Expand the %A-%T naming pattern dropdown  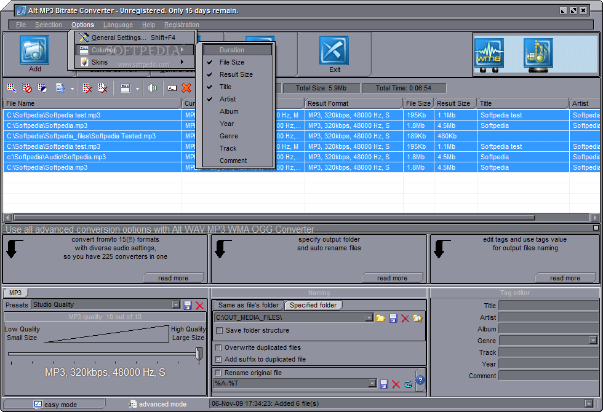[x=372, y=383]
